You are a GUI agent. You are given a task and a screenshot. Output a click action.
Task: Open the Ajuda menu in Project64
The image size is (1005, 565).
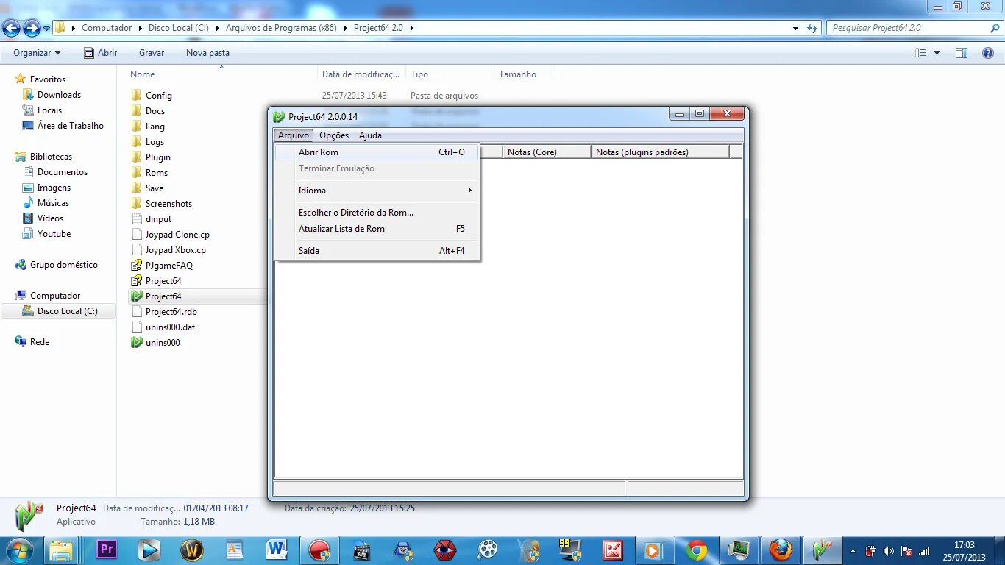pos(370,135)
